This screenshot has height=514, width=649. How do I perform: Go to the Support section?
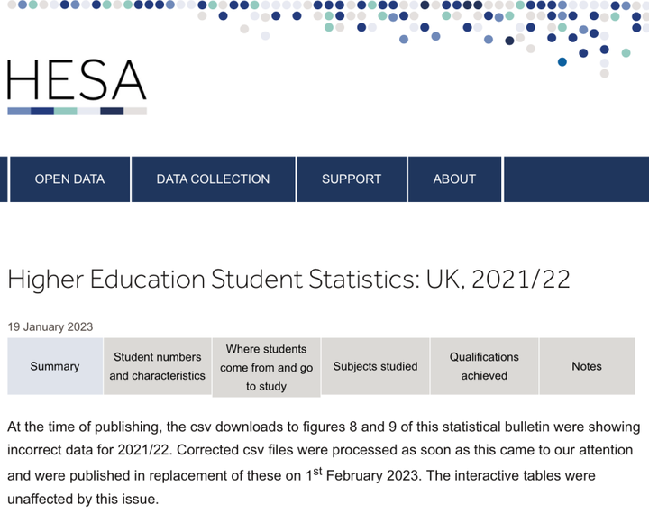[x=352, y=179]
